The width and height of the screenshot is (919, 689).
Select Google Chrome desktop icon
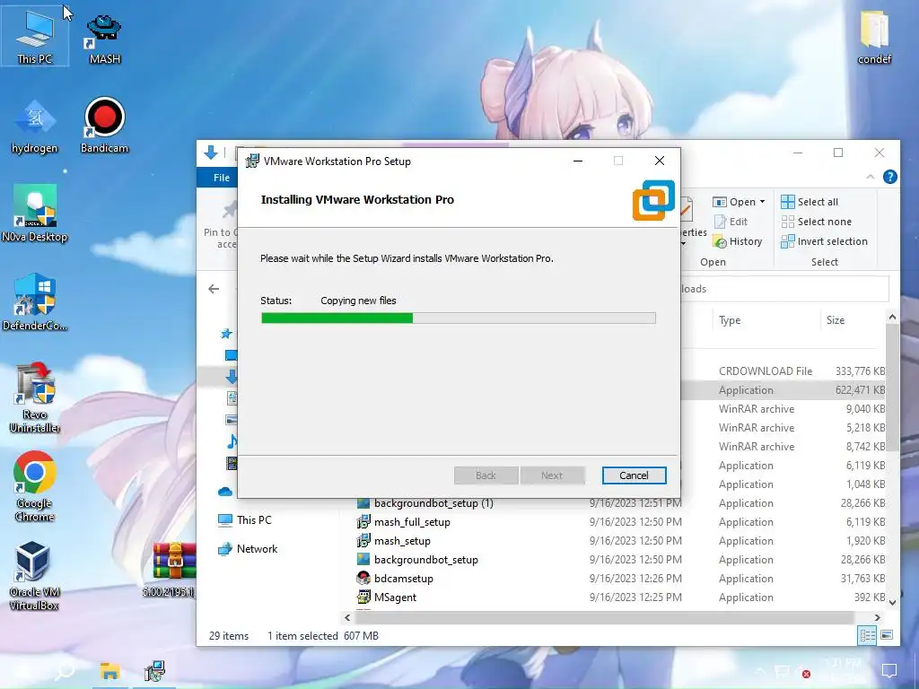[35, 486]
